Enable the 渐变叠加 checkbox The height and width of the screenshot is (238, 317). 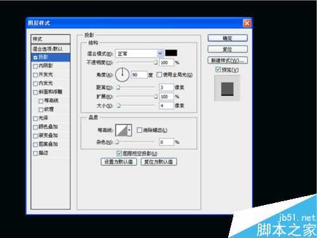click(36, 136)
